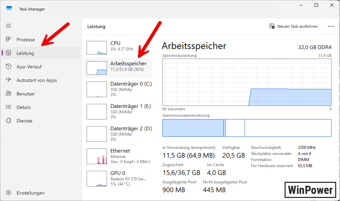This screenshot has height=201, width=340.
Task: Click Radeon RX 570 Ser... text
Action: (x=129, y=179)
